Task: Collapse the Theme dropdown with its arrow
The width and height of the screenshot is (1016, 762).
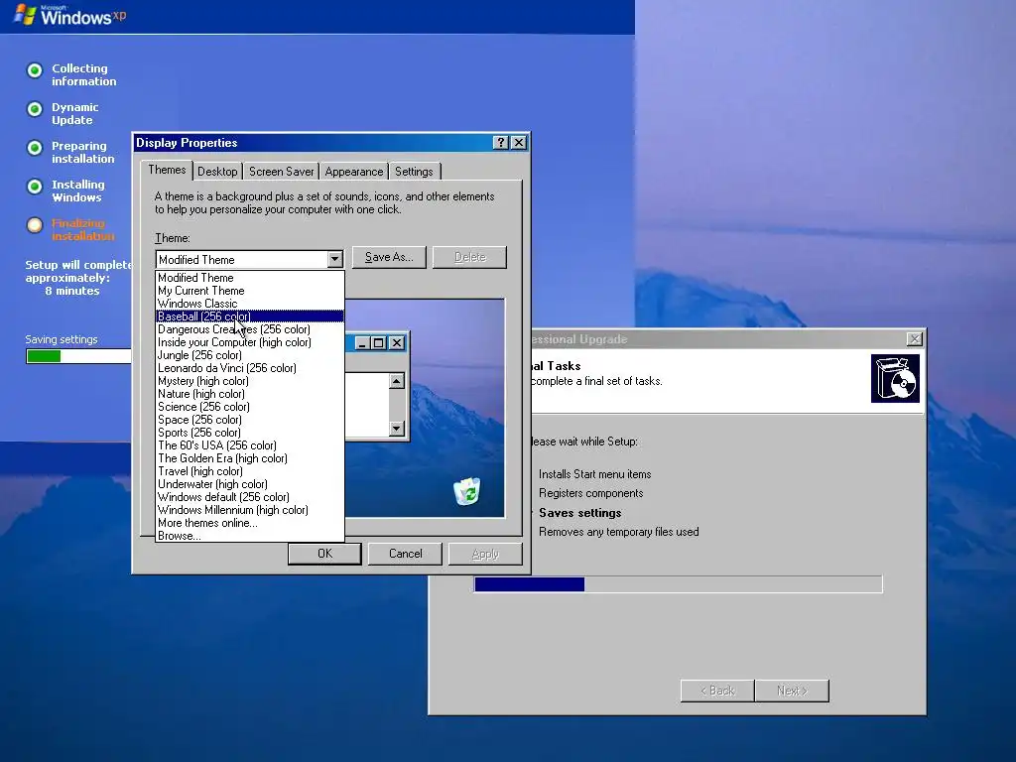Action: coord(334,260)
